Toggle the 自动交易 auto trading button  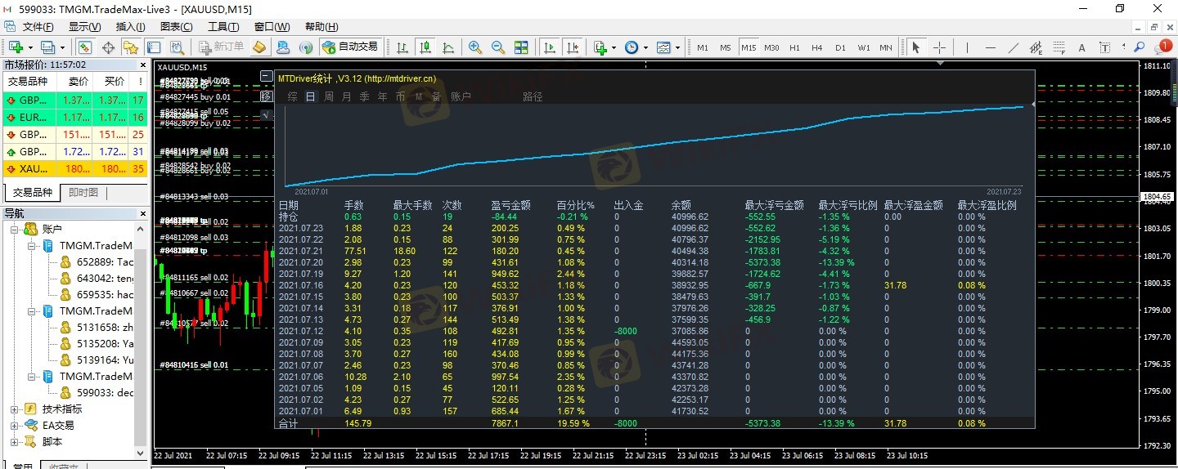[x=350, y=47]
